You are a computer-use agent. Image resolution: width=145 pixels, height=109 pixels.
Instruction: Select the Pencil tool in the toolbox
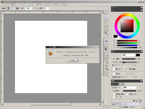pos(106,13)
